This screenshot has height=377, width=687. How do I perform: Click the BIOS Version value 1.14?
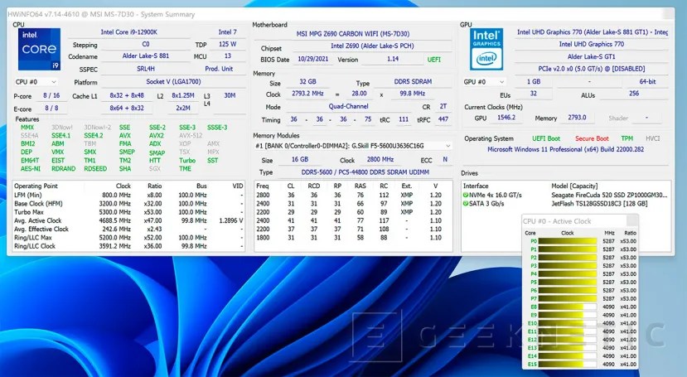(393, 59)
